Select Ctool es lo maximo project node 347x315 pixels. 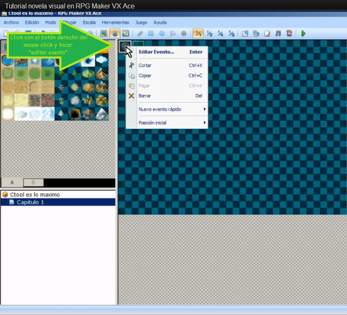coord(35,194)
